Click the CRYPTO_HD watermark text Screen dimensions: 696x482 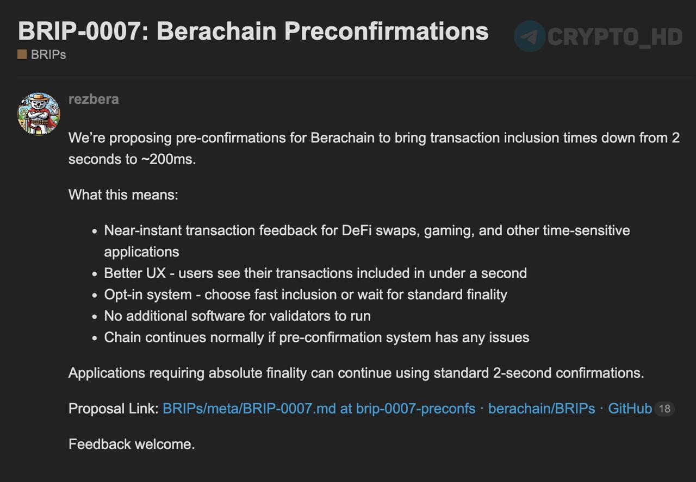coord(614,37)
